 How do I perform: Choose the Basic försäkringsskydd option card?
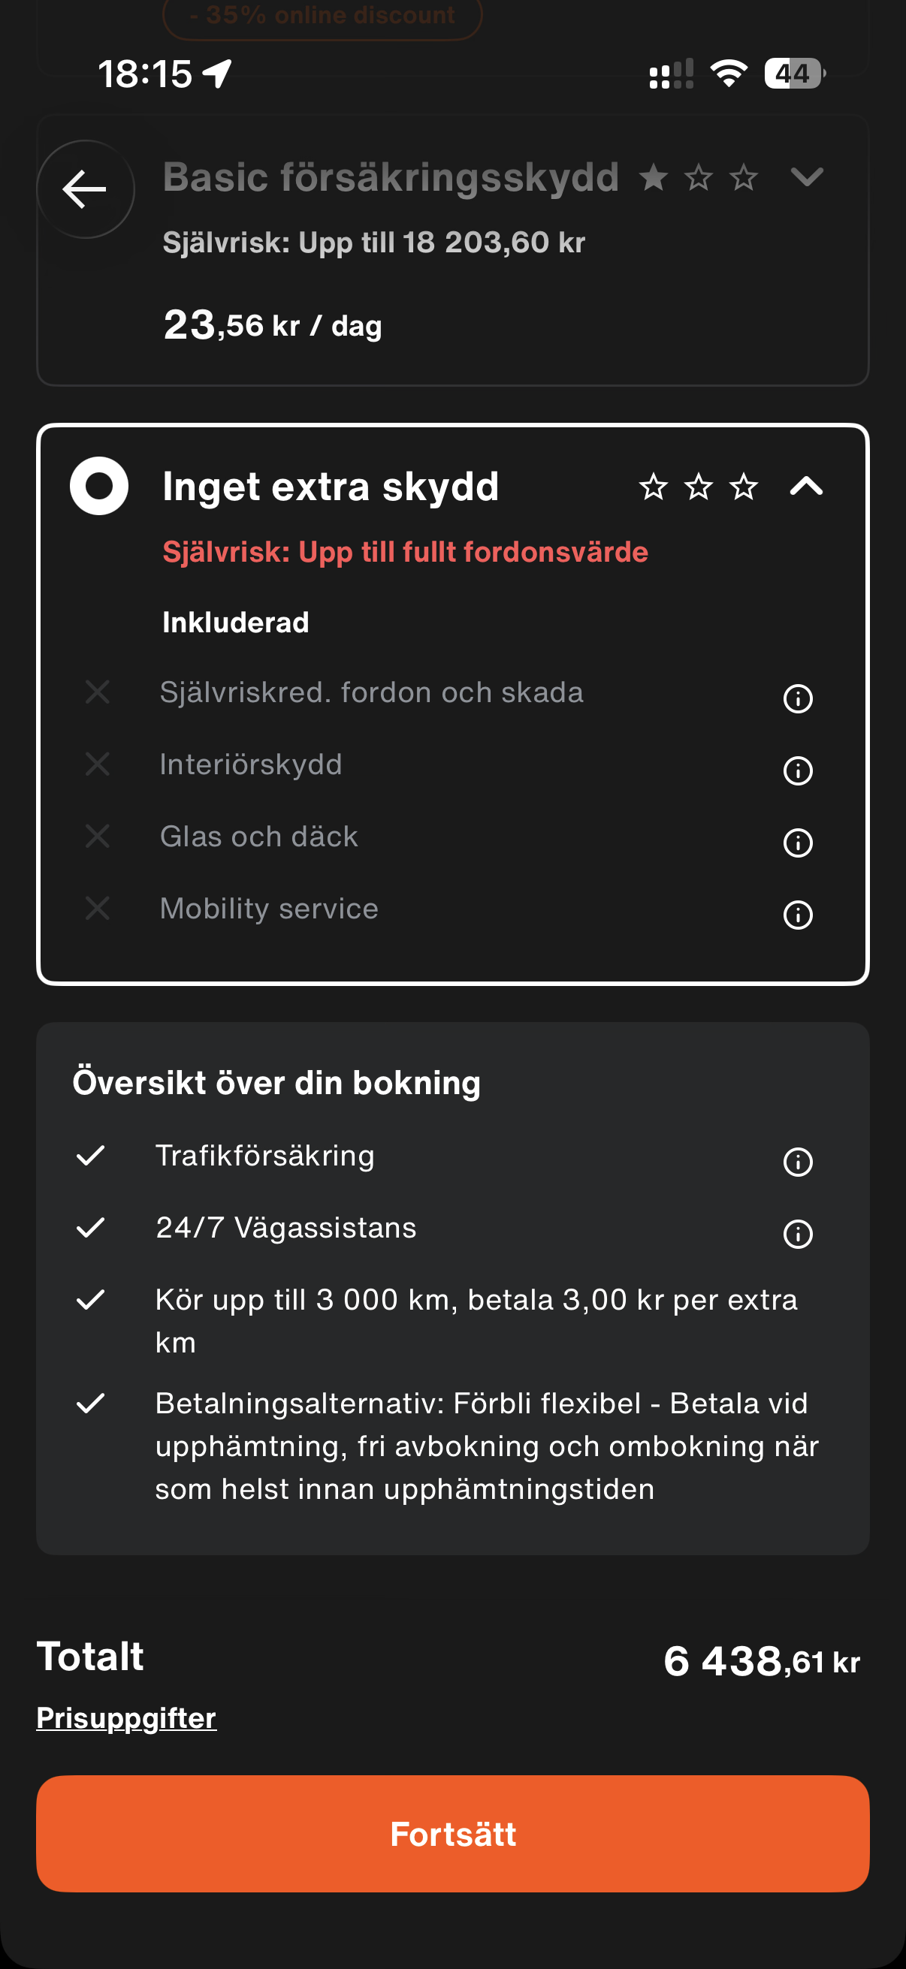[452, 250]
